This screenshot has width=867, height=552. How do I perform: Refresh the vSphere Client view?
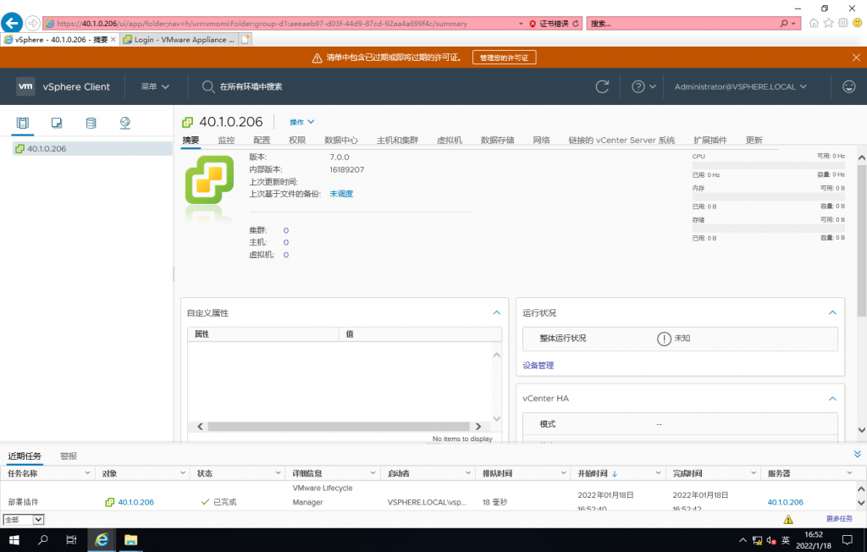602,86
